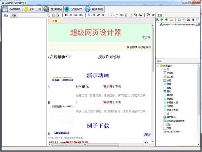Switch to the 属性 properties tab
Viewport: 202px width, 152px height.
[6, 16]
